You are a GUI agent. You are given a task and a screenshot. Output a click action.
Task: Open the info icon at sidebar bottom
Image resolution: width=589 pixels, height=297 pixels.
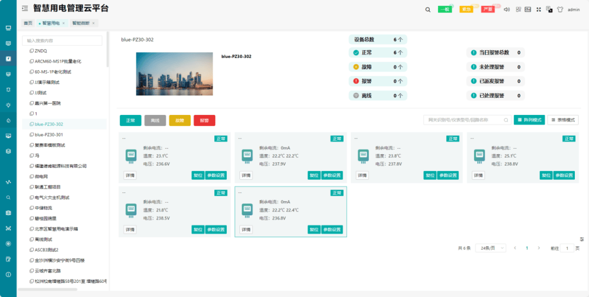(8, 275)
